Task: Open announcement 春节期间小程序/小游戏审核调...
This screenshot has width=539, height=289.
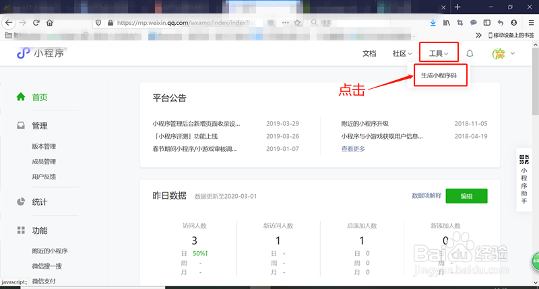Action: point(195,149)
